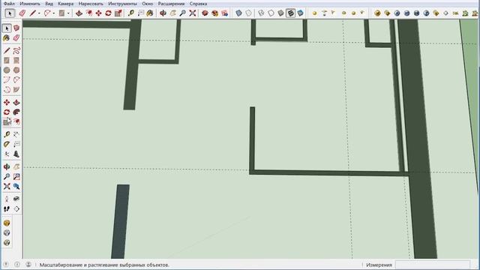Pick the 3D Text tool
The width and height of the screenshot is (480, 270).
pyautogui.click(x=16, y=154)
